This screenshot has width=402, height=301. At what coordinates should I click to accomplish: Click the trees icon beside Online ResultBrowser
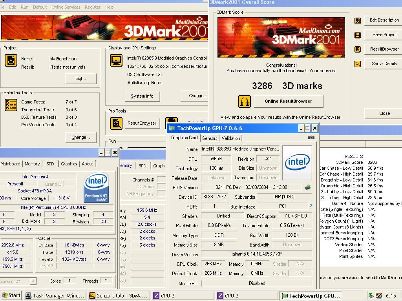click(244, 102)
